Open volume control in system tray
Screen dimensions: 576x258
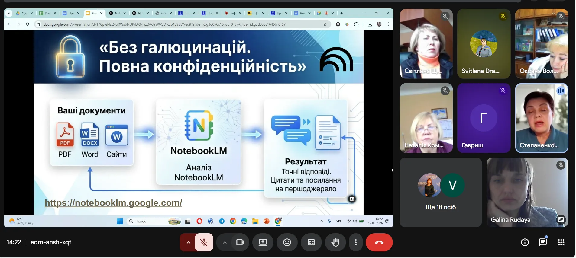[355, 221]
